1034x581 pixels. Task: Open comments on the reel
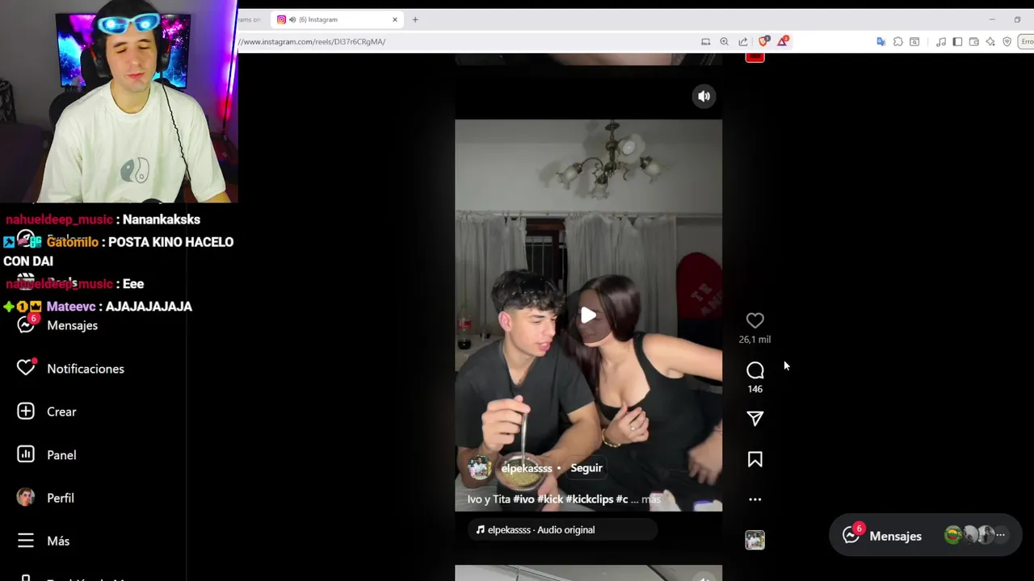click(754, 370)
